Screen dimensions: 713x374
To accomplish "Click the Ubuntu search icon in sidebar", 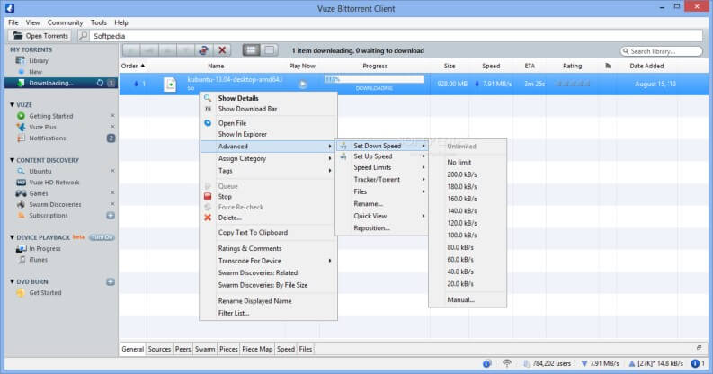I will tap(21, 171).
